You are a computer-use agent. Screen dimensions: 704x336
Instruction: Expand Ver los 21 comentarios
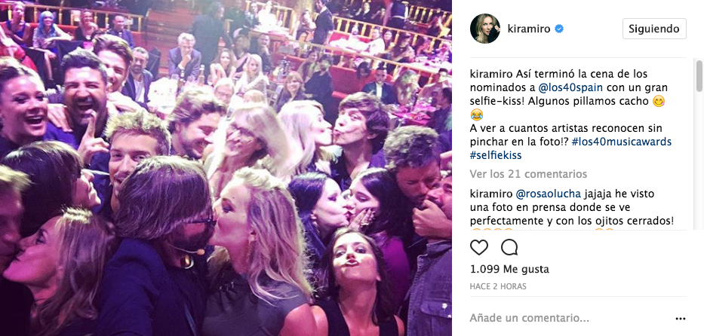tap(528, 174)
